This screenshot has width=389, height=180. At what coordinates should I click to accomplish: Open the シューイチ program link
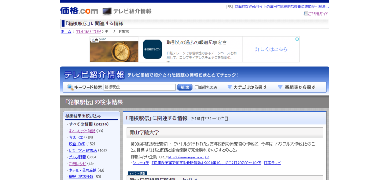141,163
